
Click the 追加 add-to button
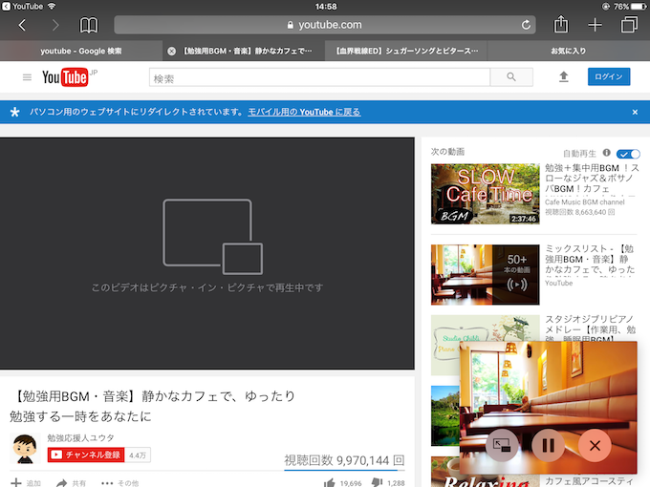(26, 482)
